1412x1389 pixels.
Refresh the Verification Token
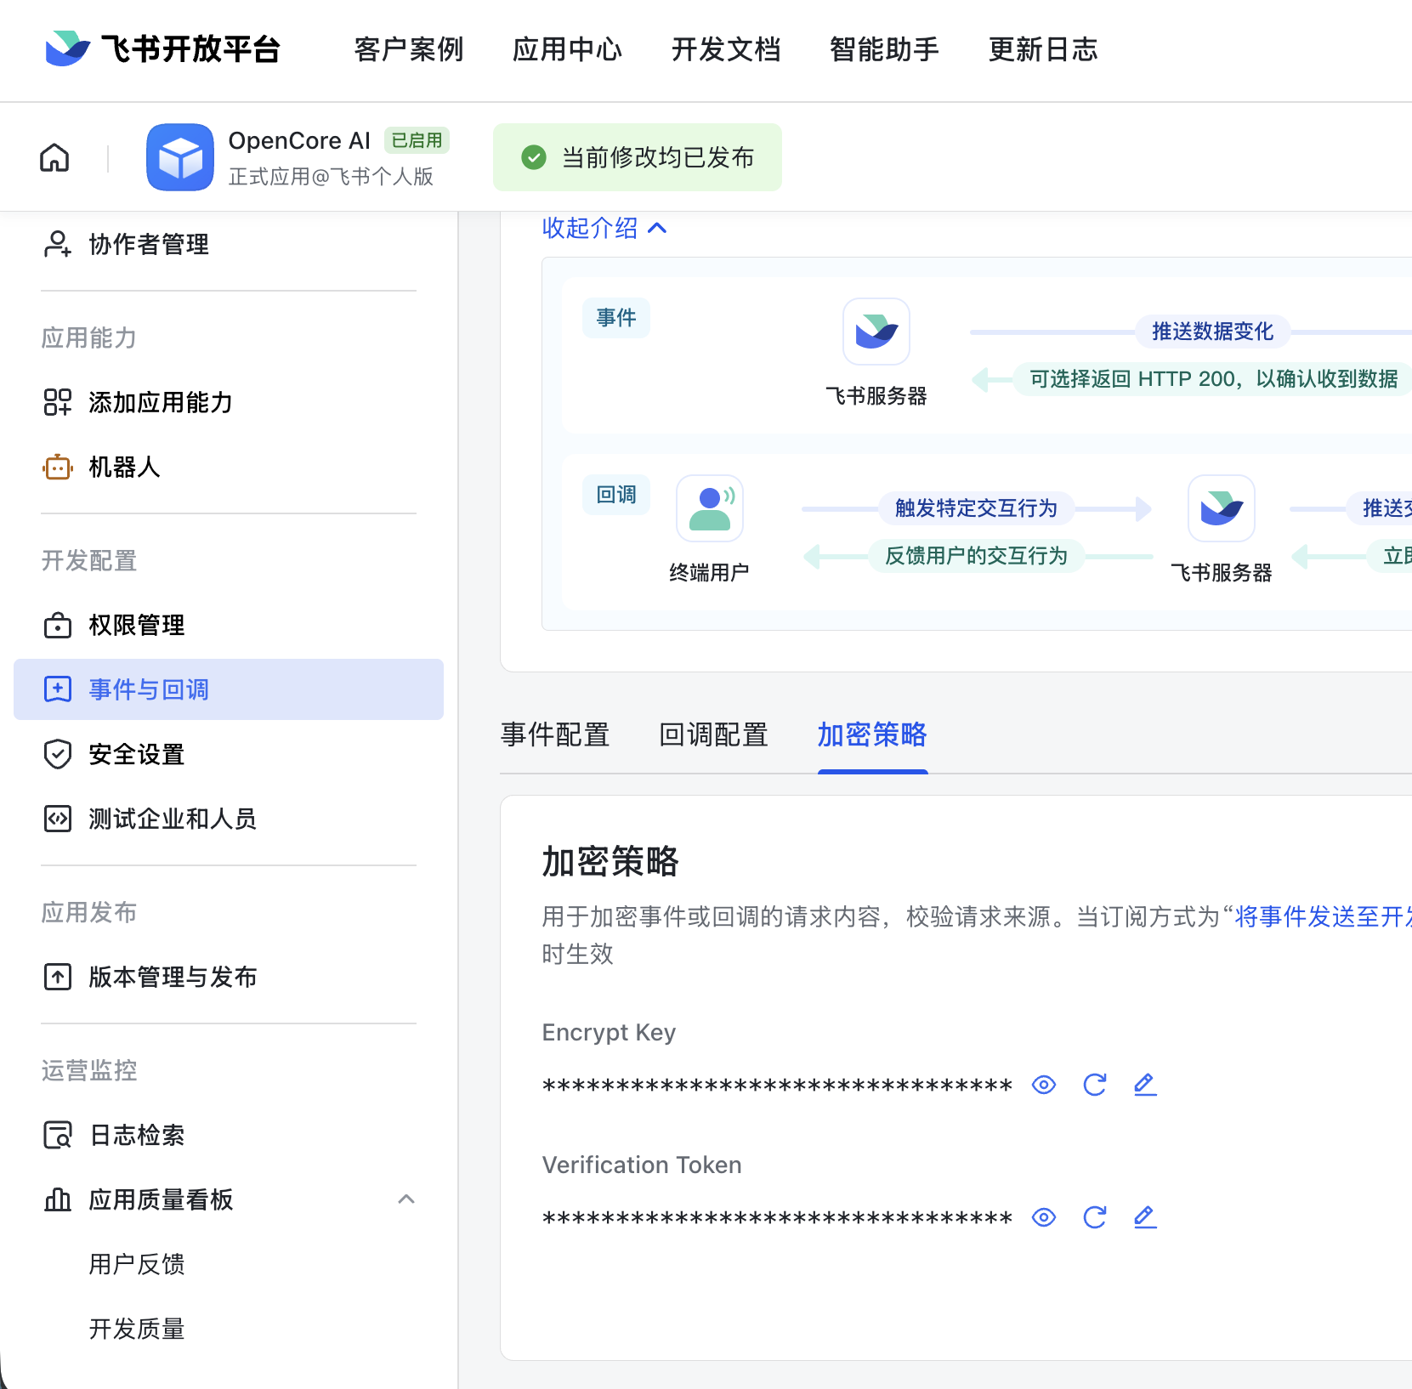click(x=1095, y=1217)
